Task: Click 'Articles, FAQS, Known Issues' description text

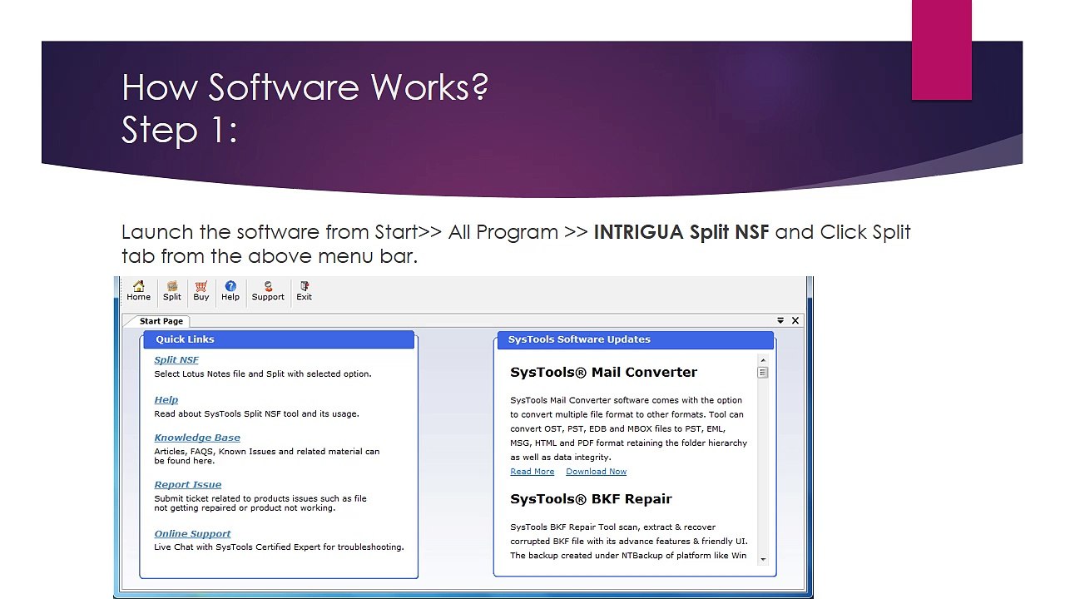Action: (x=267, y=456)
